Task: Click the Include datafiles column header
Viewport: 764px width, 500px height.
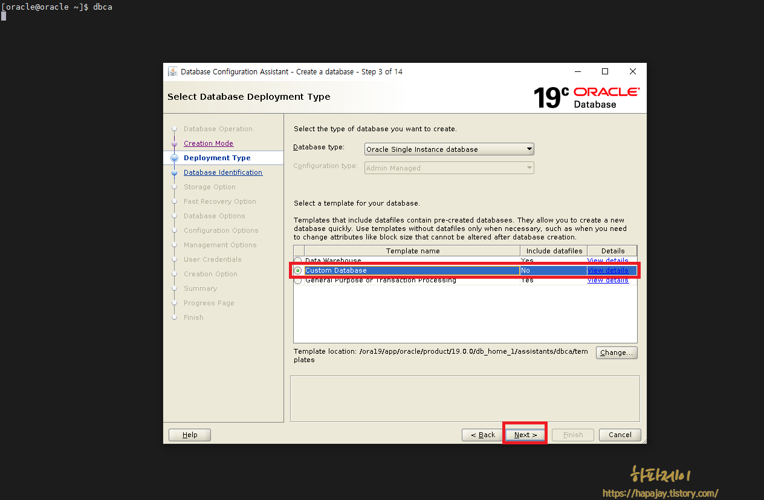Action: coord(554,251)
